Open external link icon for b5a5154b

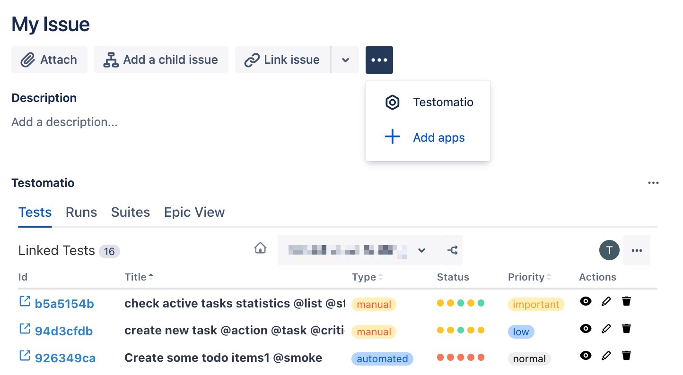[24, 301]
